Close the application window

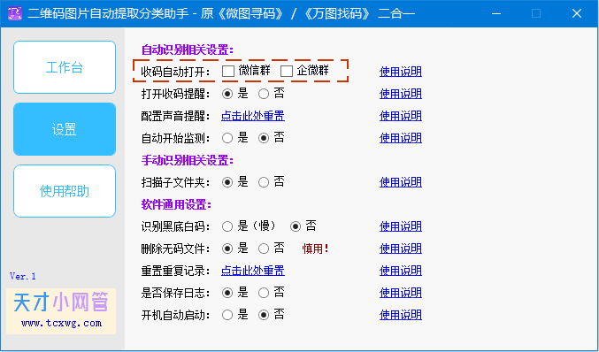(x=577, y=14)
